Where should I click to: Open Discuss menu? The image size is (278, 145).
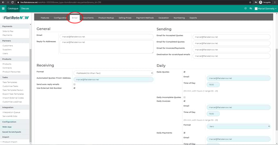click(x=25, y=8)
